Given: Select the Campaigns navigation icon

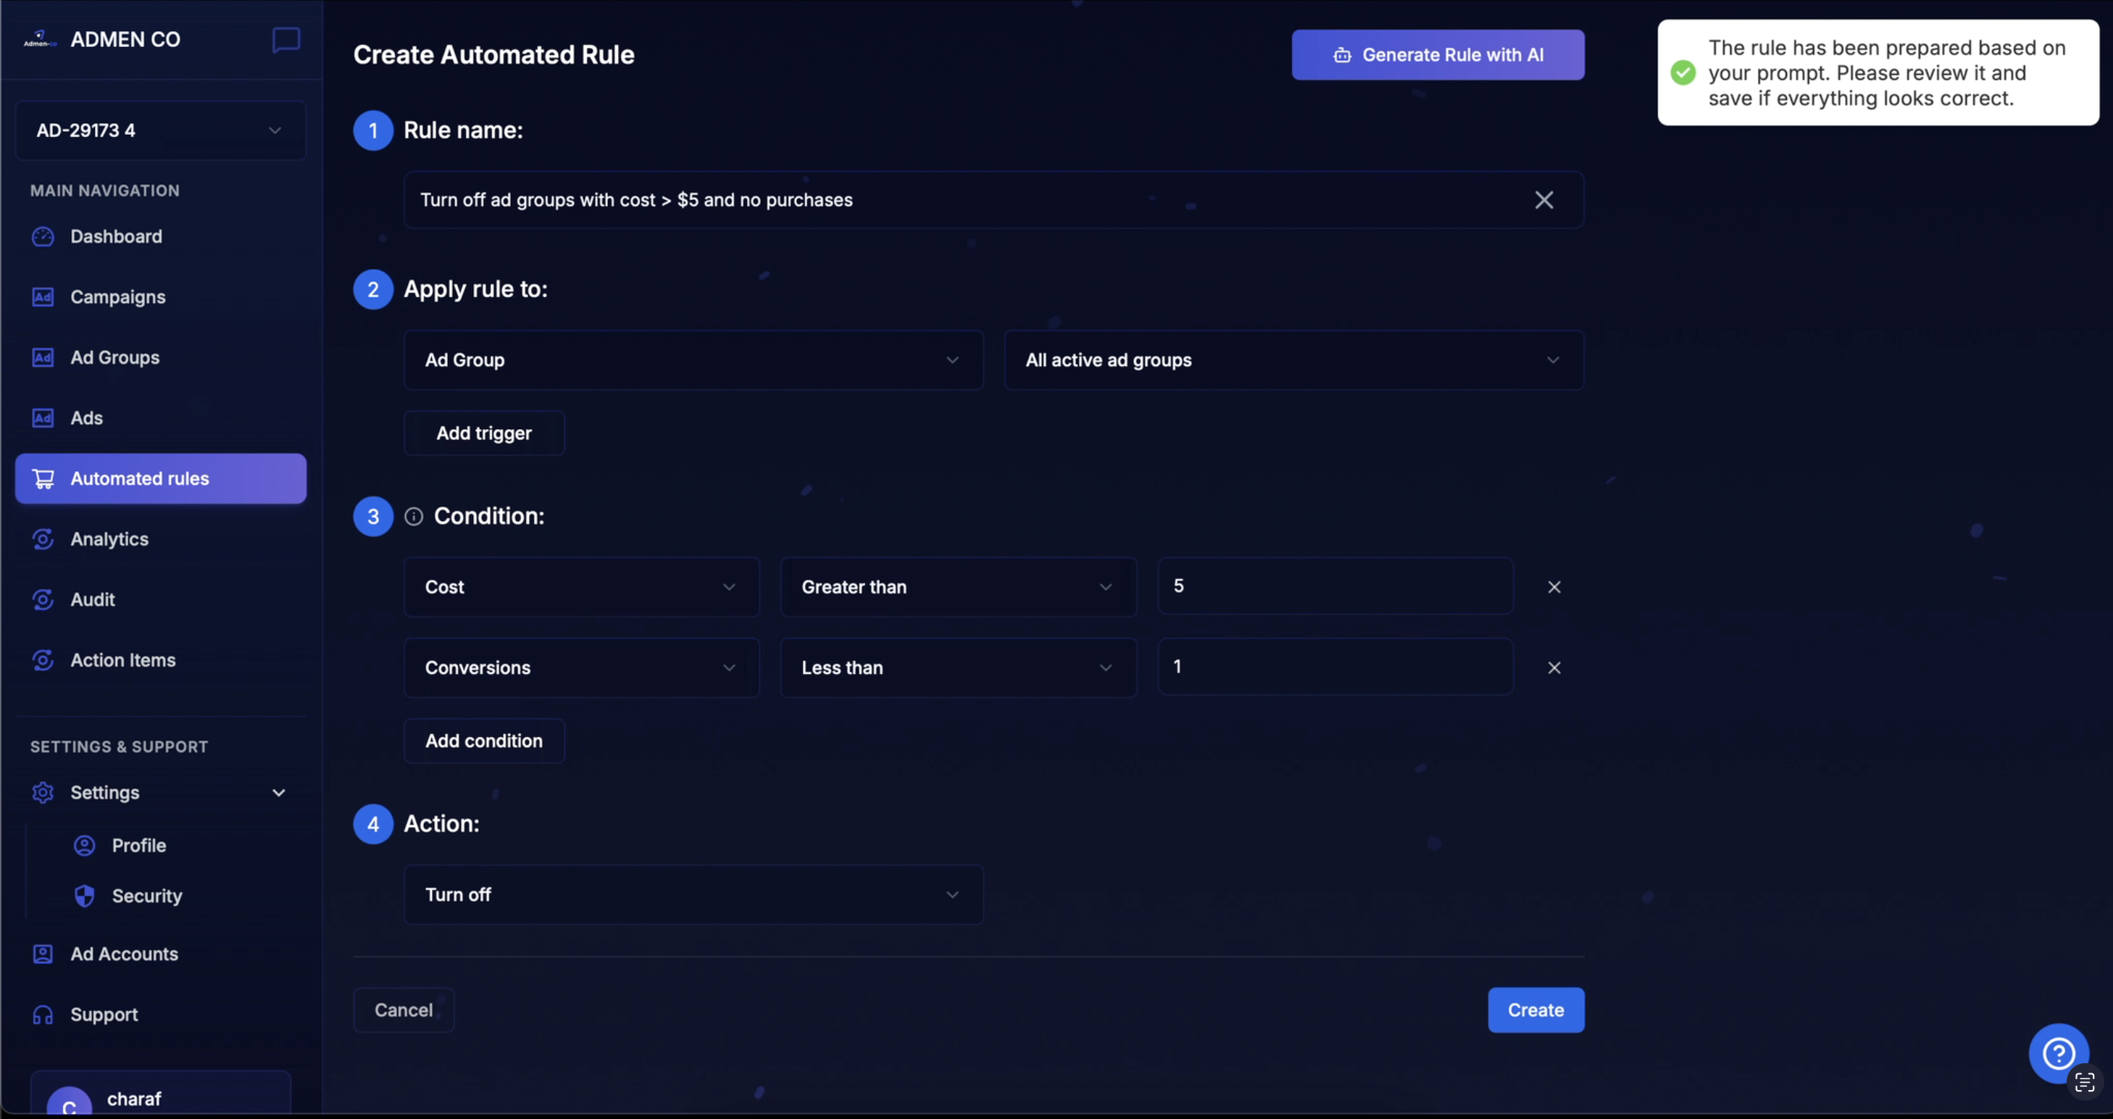Looking at the screenshot, I should pyautogui.click(x=43, y=297).
